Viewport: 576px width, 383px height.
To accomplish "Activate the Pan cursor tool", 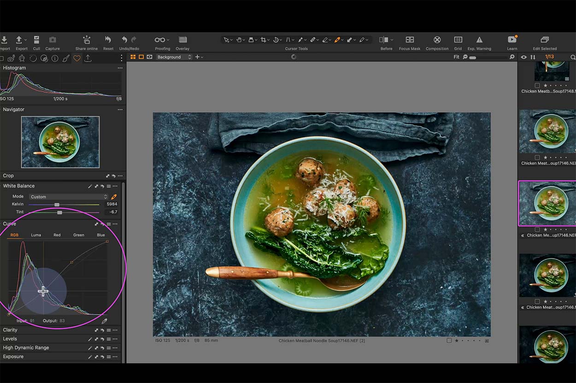I will click(240, 40).
